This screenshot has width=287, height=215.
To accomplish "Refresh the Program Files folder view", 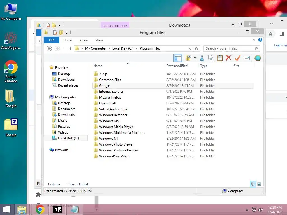I will 196,48.
